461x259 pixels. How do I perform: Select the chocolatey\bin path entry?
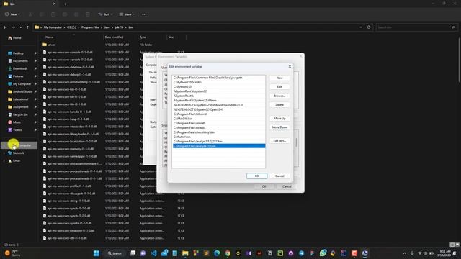coord(219,132)
